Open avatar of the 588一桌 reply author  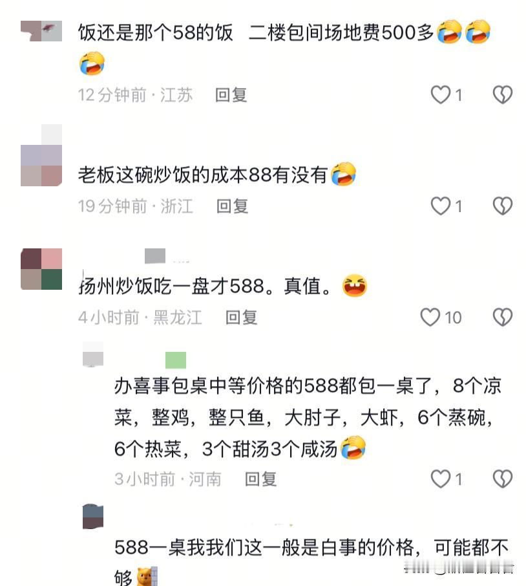(93, 517)
